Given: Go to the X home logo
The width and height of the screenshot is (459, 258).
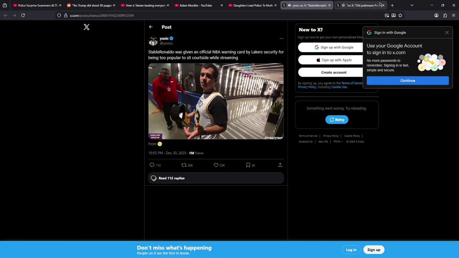Looking at the screenshot, I should [x=86, y=27].
